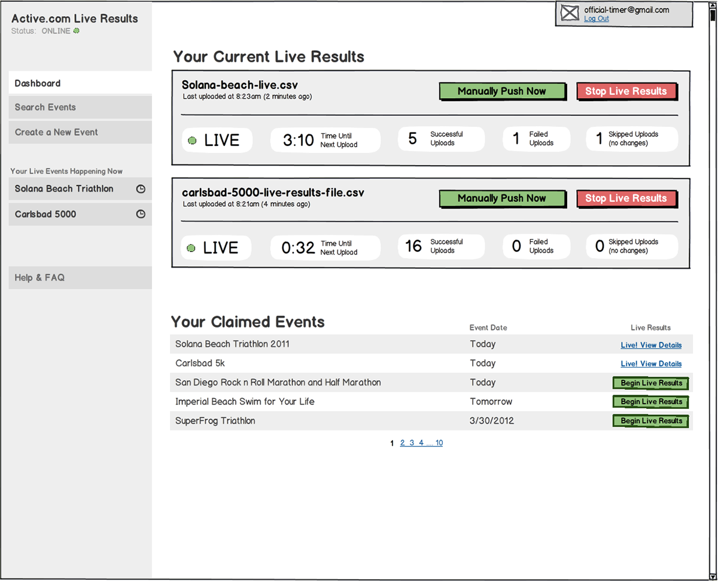718x581 pixels.
Task: Click the 3:10 Time Until Next Upload value
Action: tap(299, 140)
